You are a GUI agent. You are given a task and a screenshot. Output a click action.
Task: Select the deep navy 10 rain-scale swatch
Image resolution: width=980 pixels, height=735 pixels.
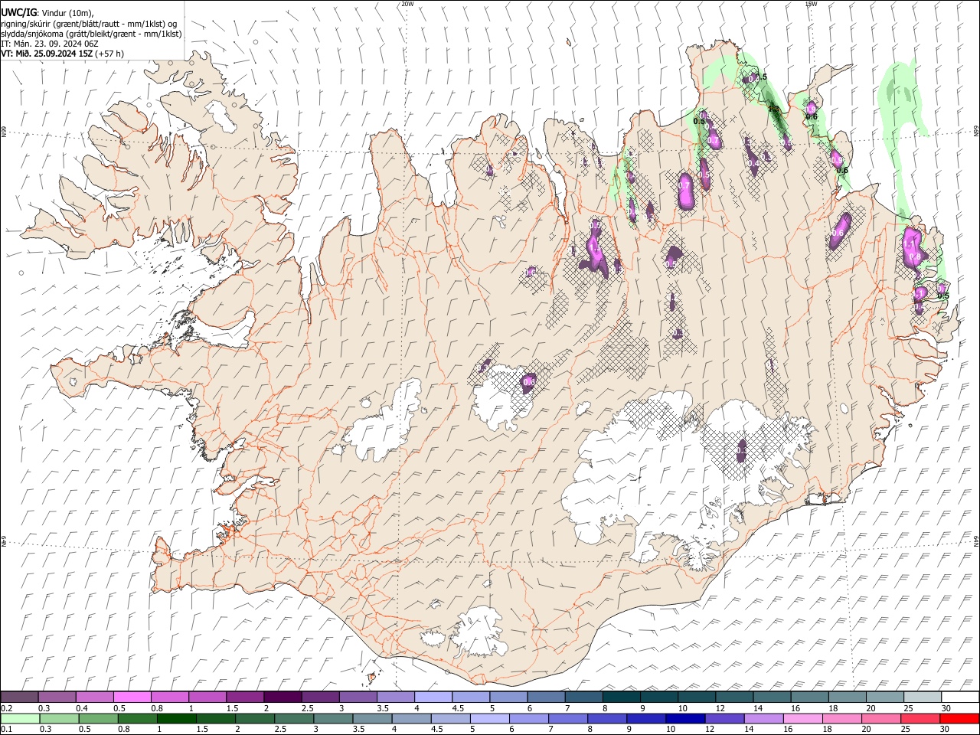(x=684, y=718)
